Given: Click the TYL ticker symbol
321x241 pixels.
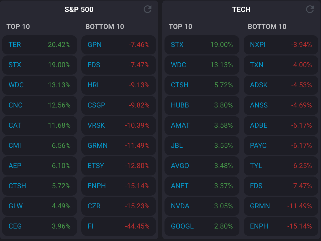Looking at the screenshot, I should pos(256,166).
